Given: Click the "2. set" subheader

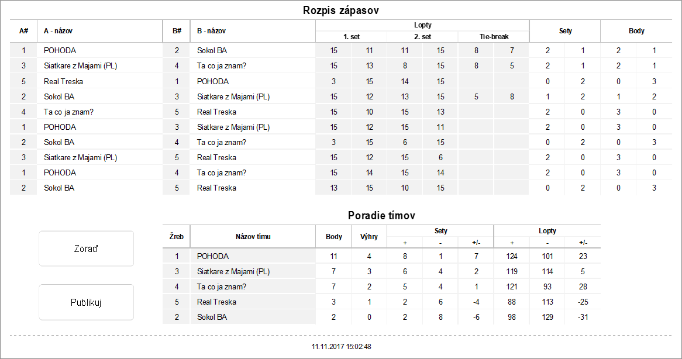Looking at the screenshot, I should pyautogui.click(x=422, y=37).
